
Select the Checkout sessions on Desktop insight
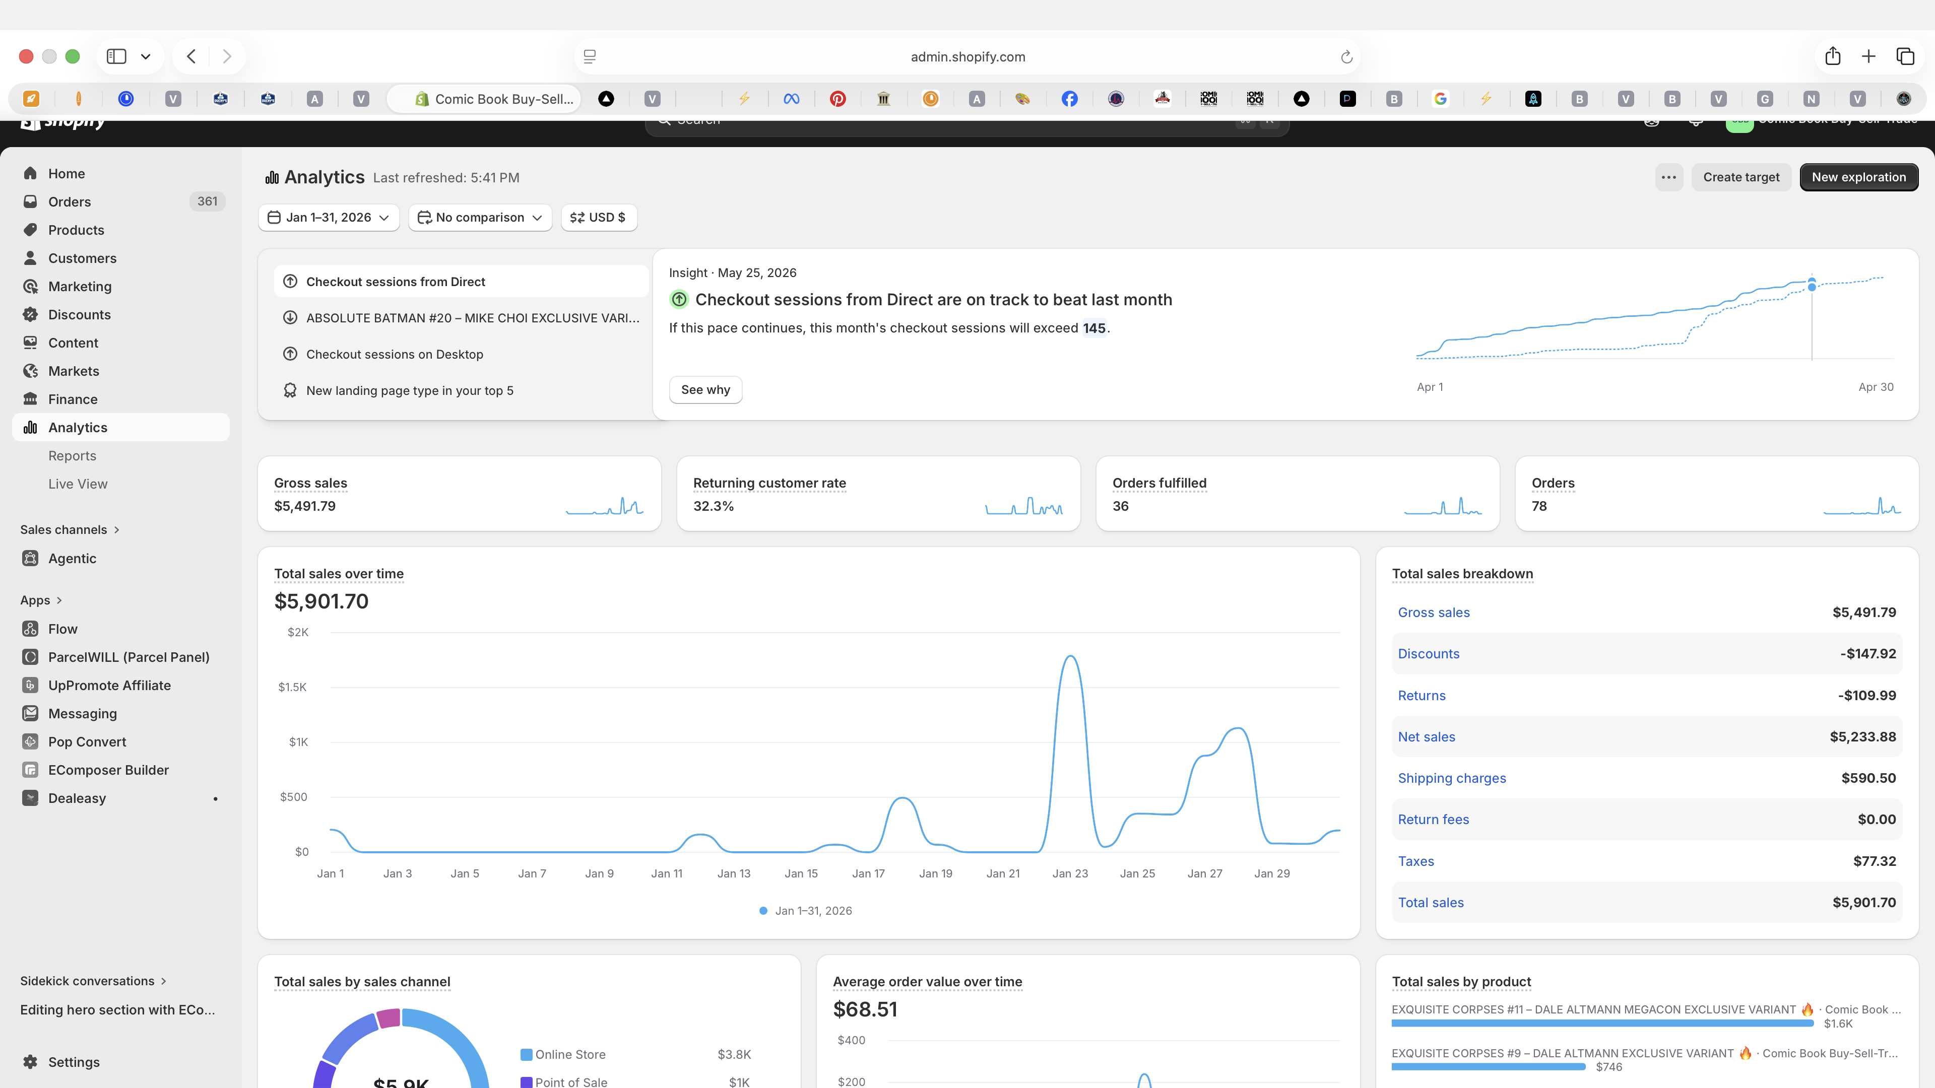pos(461,354)
